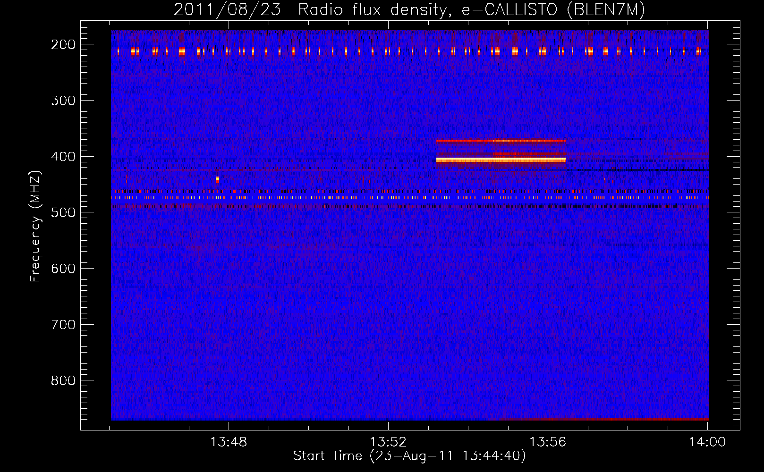The width and height of the screenshot is (764, 472).
Task: Click the 300 frequency tick label
Action: coord(63,101)
